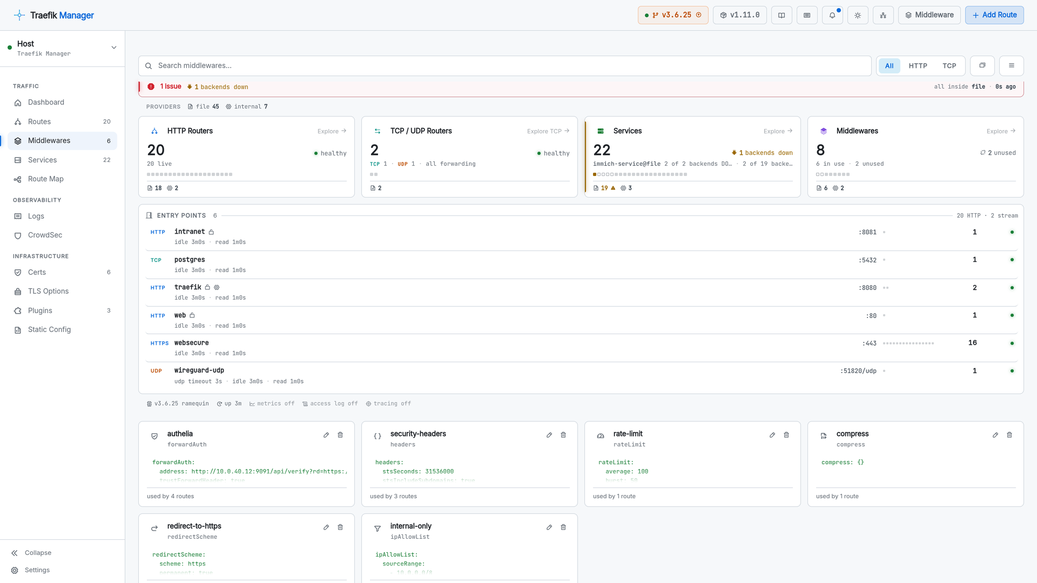Filter middlewares to TCP only
The height and width of the screenshot is (583, 1037).
pyautogui.click(x=950, y=66)
